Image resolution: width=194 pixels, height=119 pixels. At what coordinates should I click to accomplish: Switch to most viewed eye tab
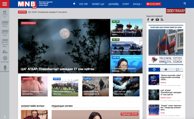(x=166, y=70)
